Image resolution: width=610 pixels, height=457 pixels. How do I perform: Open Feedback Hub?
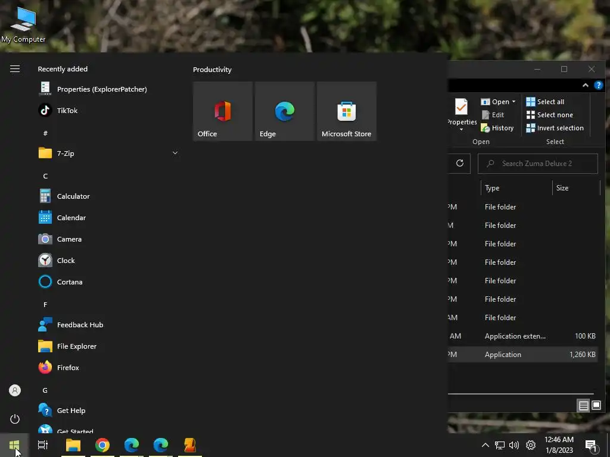108,325
